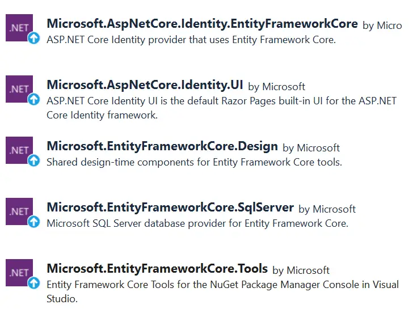
Task: Click update arrow badge on EntityFrameworkCore.Design package
Action: pyautogui.click(x=34, y=160)
